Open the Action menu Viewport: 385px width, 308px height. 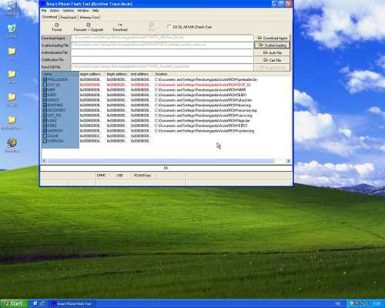[55, 11]
